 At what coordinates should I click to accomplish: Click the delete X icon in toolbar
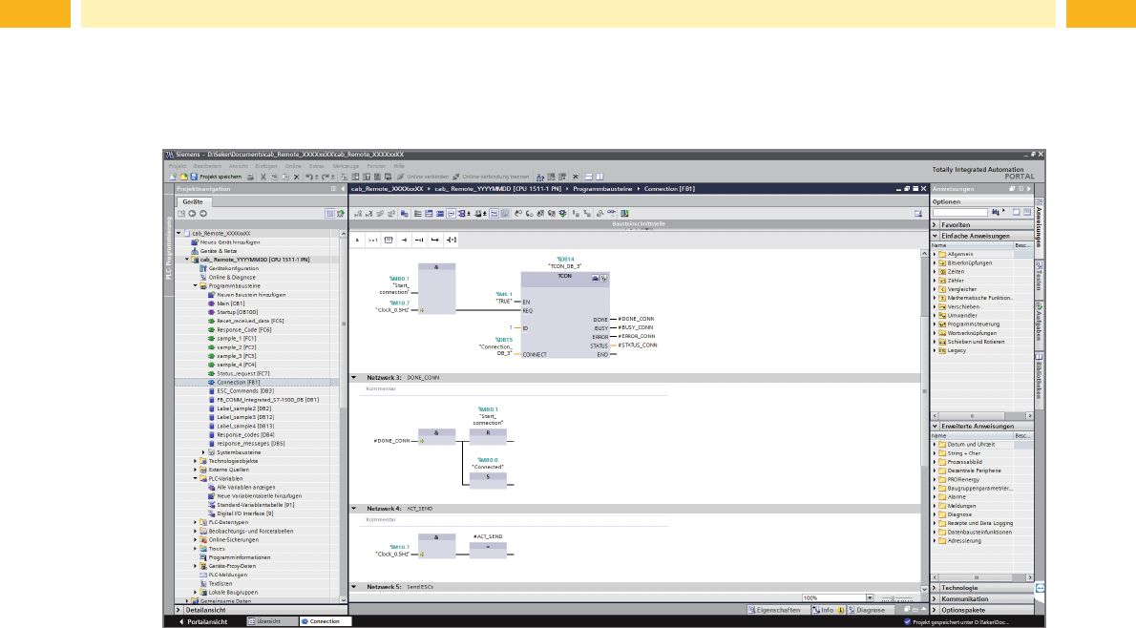(x=296, y=177)
